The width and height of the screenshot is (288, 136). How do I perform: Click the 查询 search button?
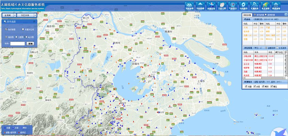pyautogui.click(x=30, y=44)
